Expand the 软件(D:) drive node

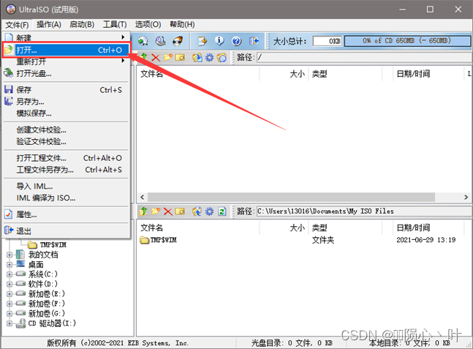pos(10,284)
